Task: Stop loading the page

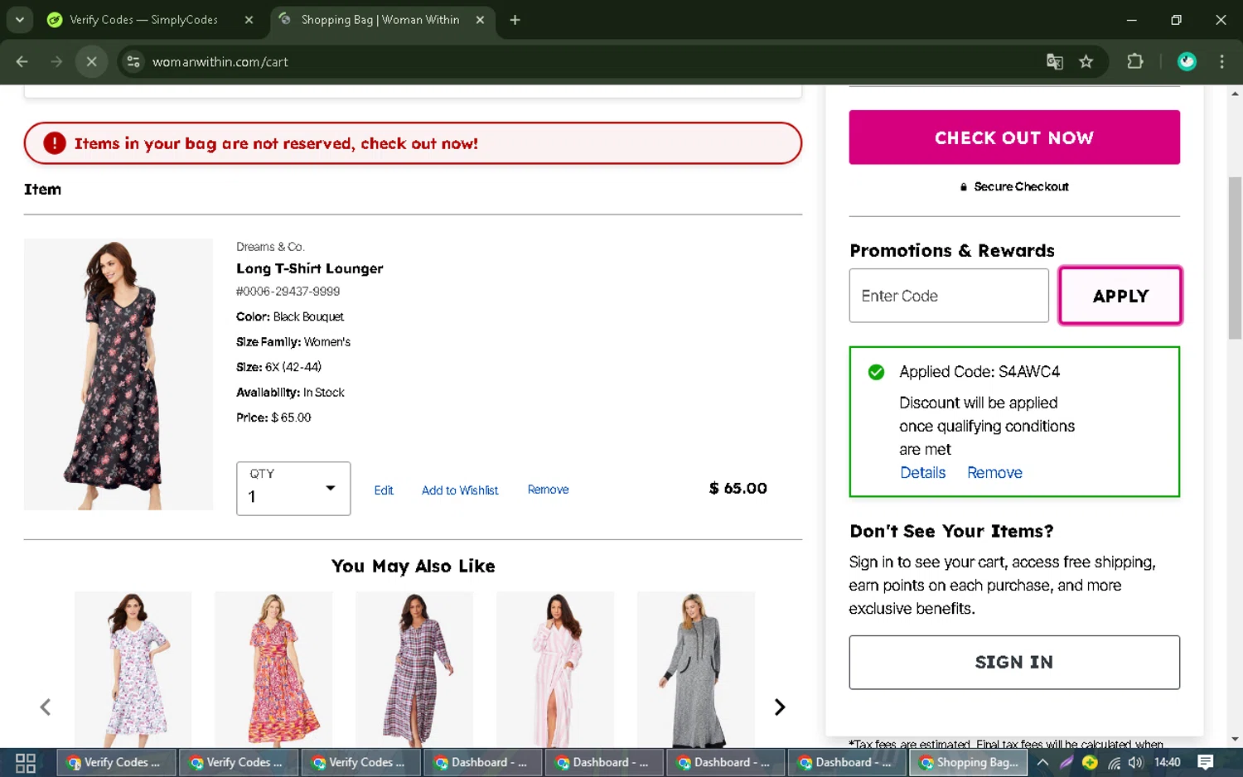Action: pos(91,61)
